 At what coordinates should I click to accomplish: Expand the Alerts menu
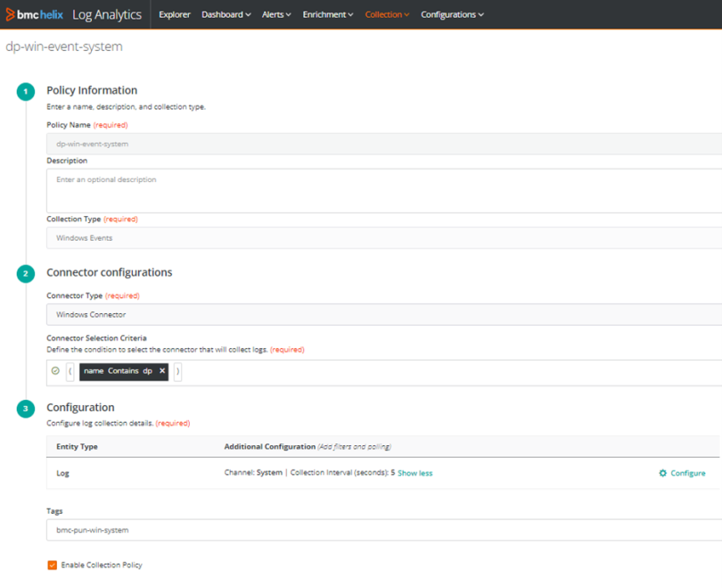point(276,14)
